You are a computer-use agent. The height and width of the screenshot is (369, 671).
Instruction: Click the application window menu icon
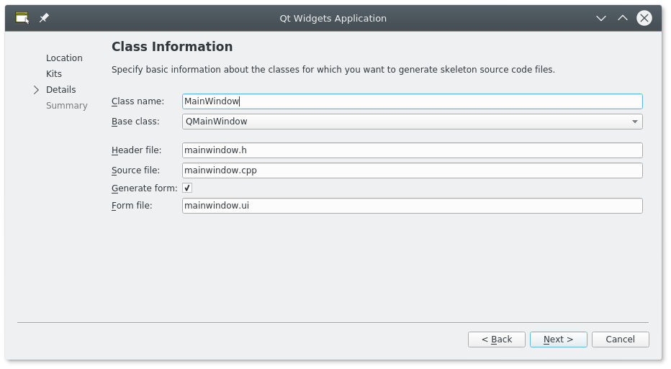22,18
